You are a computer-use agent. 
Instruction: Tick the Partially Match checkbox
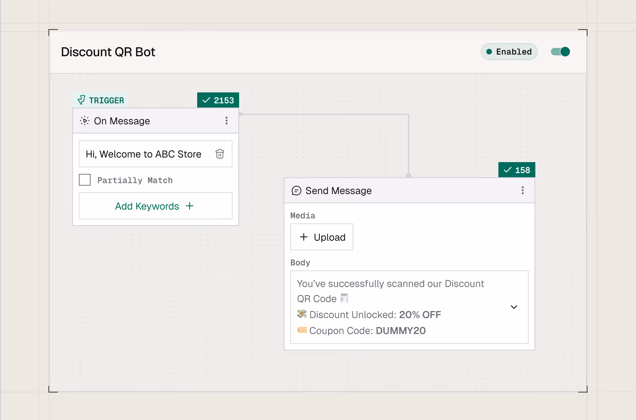click(x=85, y=180)
